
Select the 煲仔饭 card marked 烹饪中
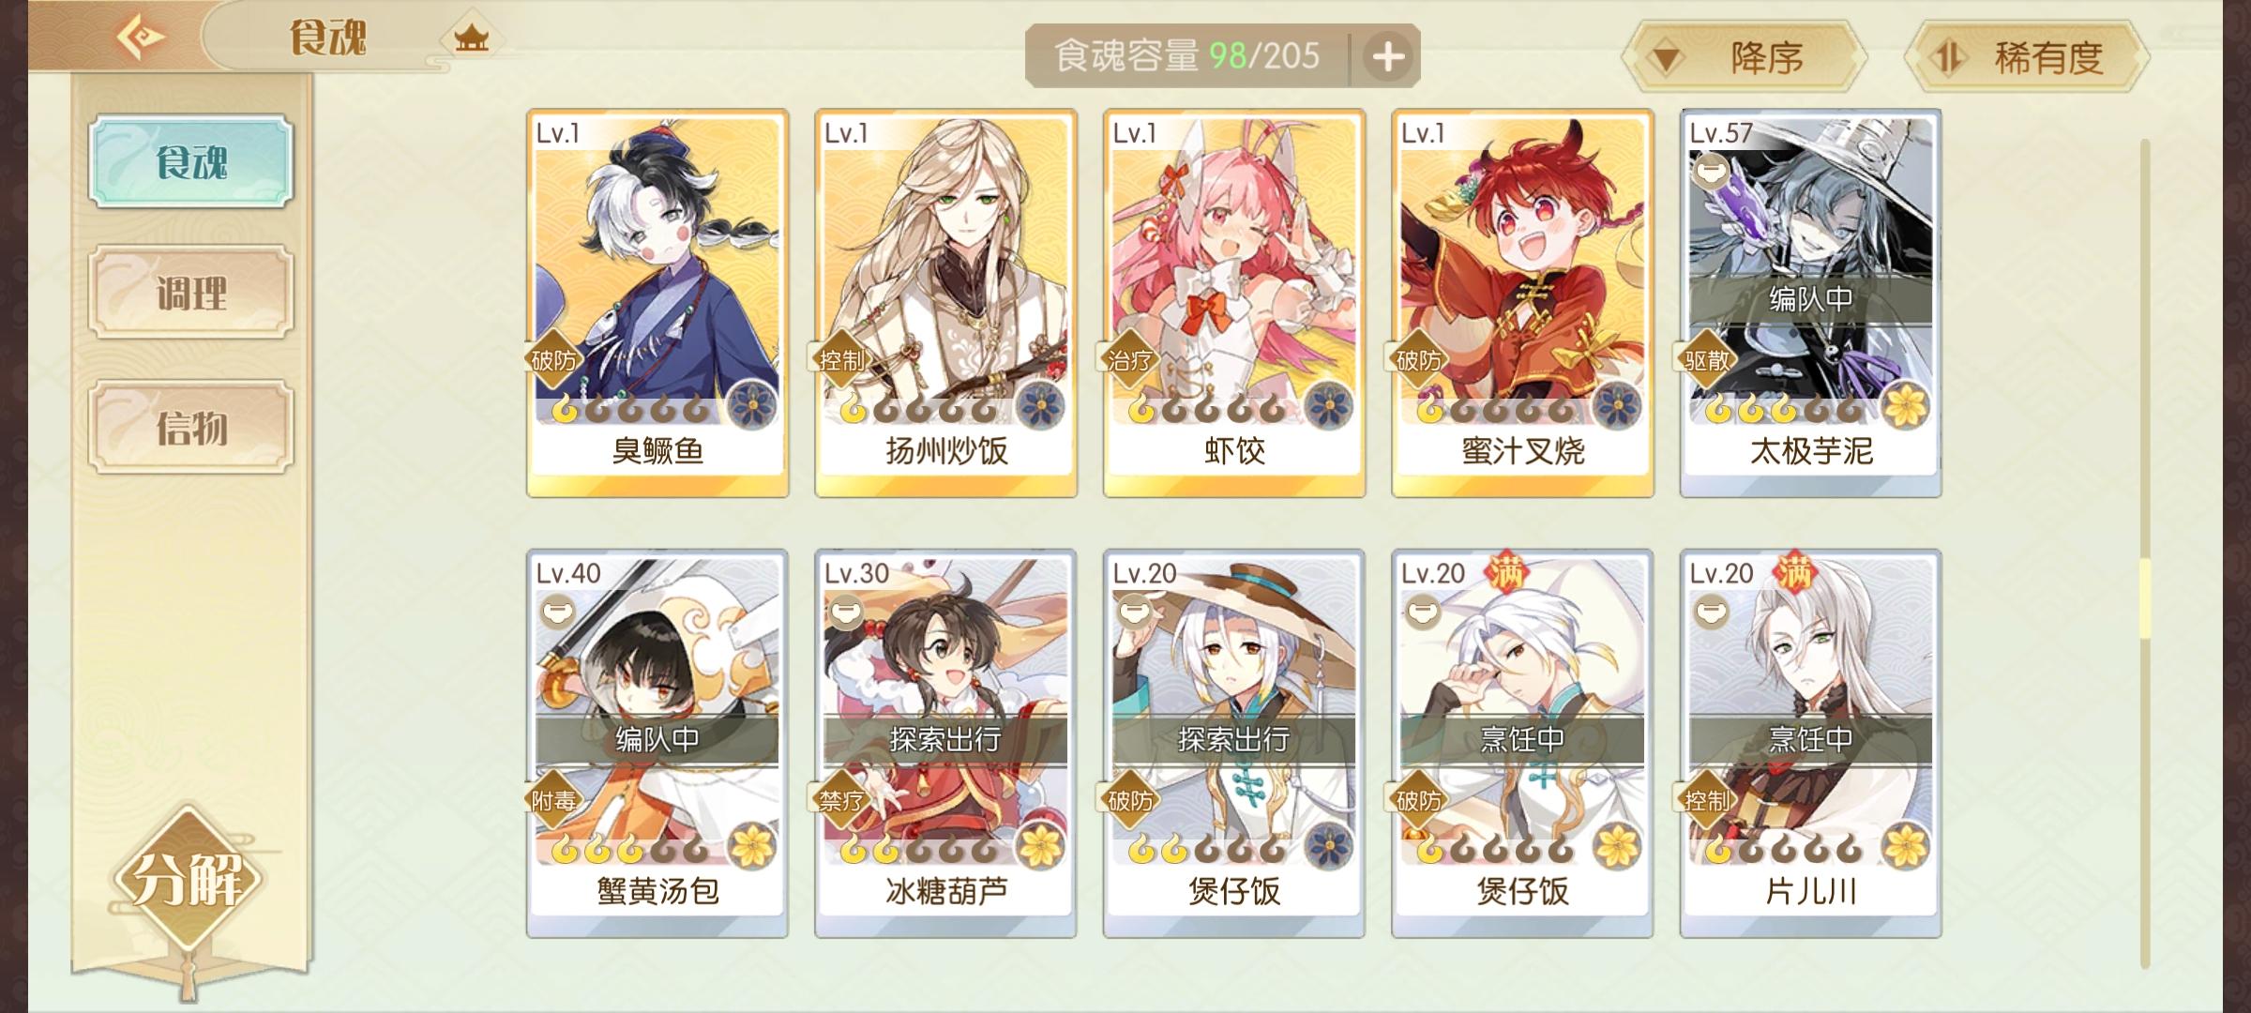pos(1522,743)
